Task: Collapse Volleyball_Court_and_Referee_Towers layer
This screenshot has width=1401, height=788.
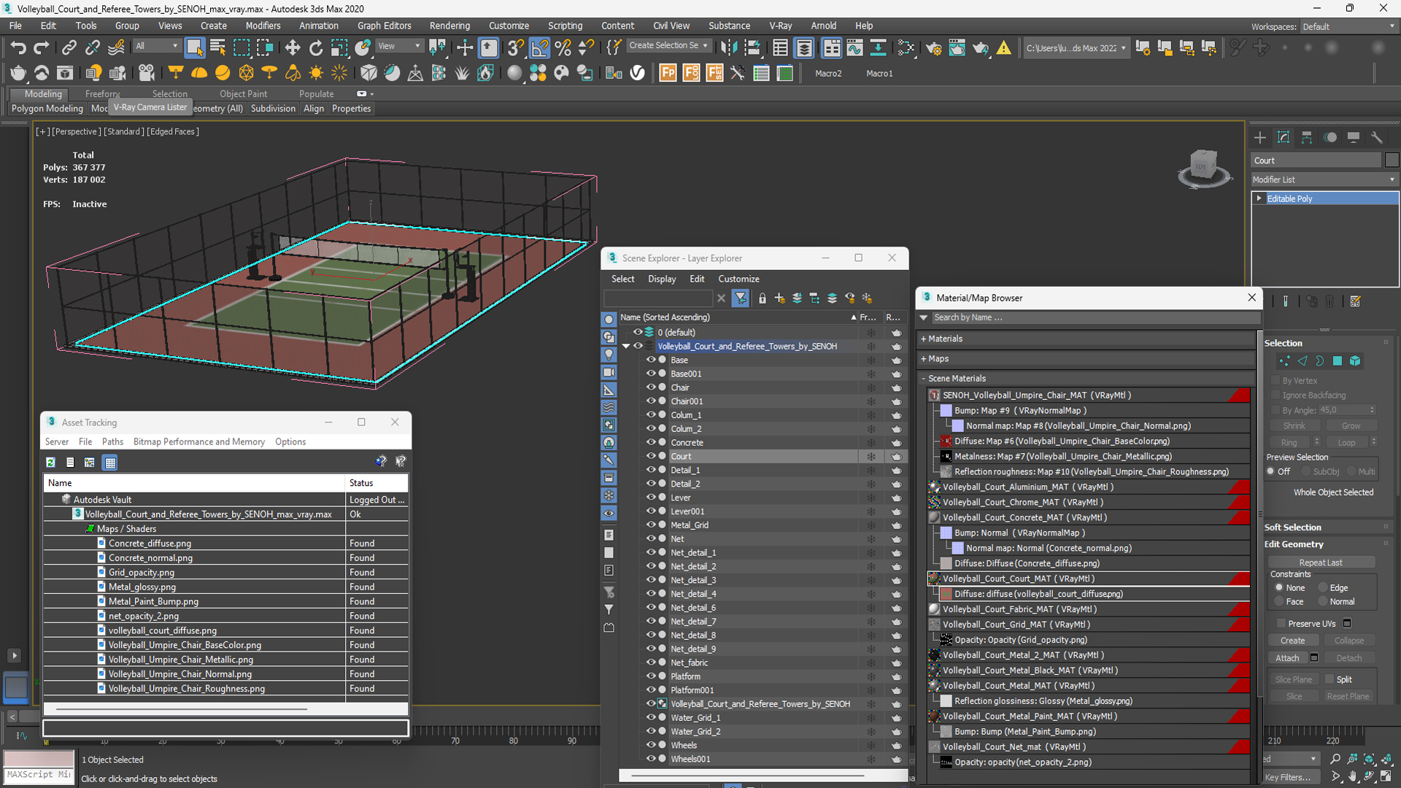Action: [626, 347]
